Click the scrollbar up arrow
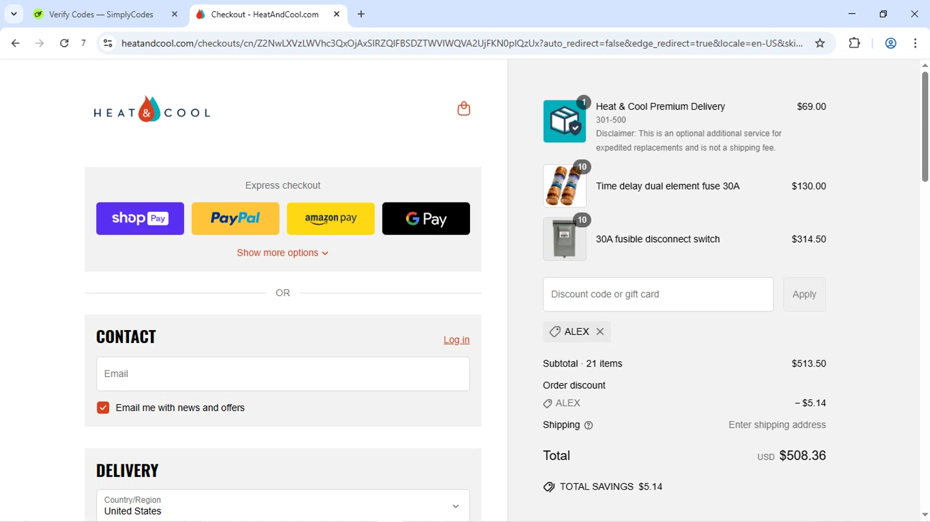930x522 pixels. (x=924, y=65)
